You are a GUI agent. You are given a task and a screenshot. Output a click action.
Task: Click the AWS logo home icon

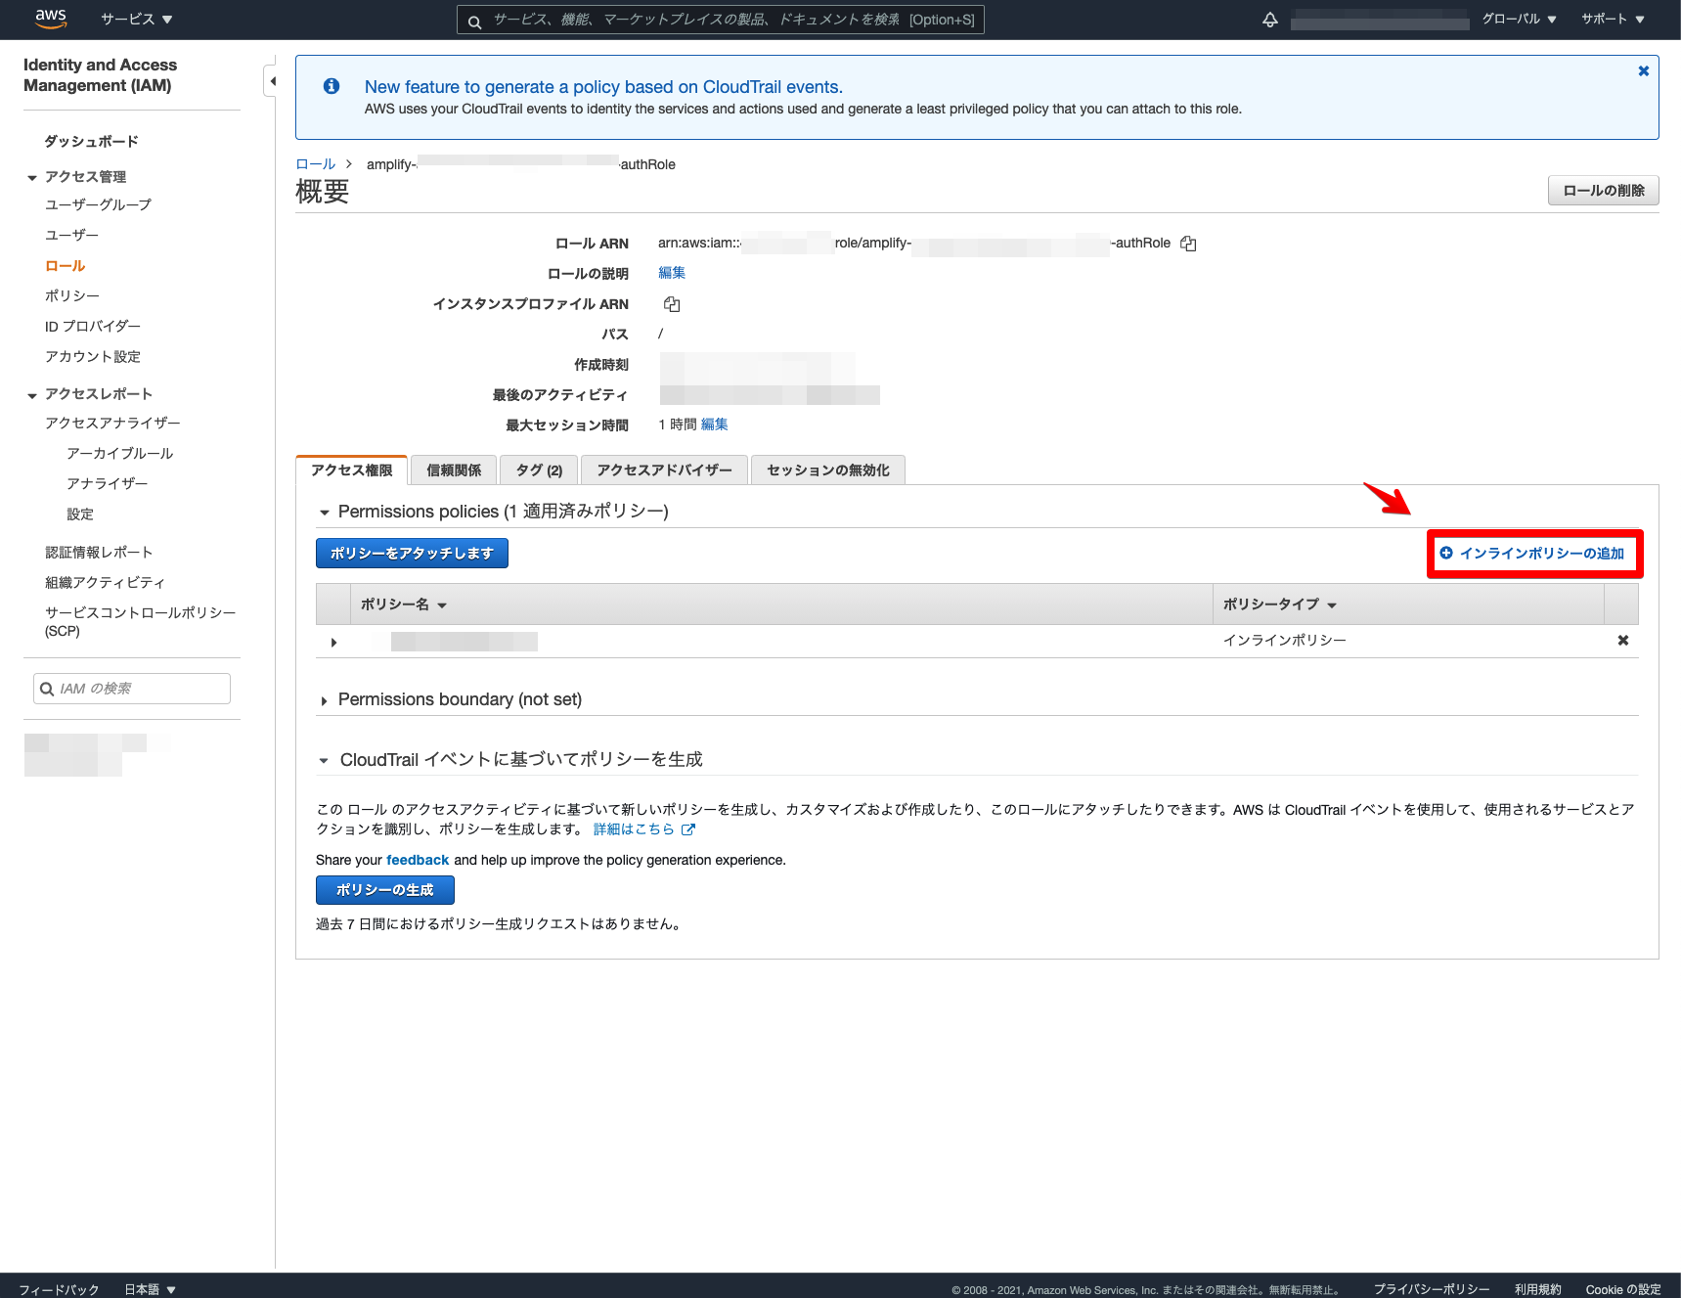click(51, 19)
